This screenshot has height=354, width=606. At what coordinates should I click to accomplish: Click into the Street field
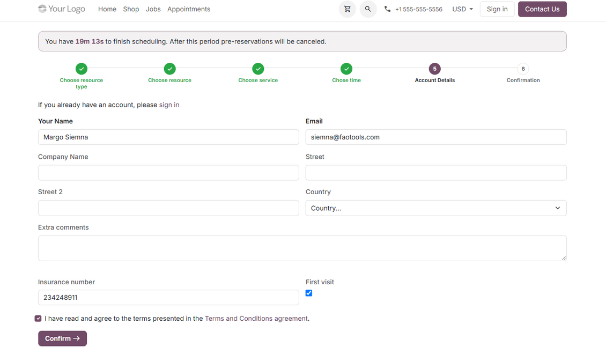(x=436, y=173)
